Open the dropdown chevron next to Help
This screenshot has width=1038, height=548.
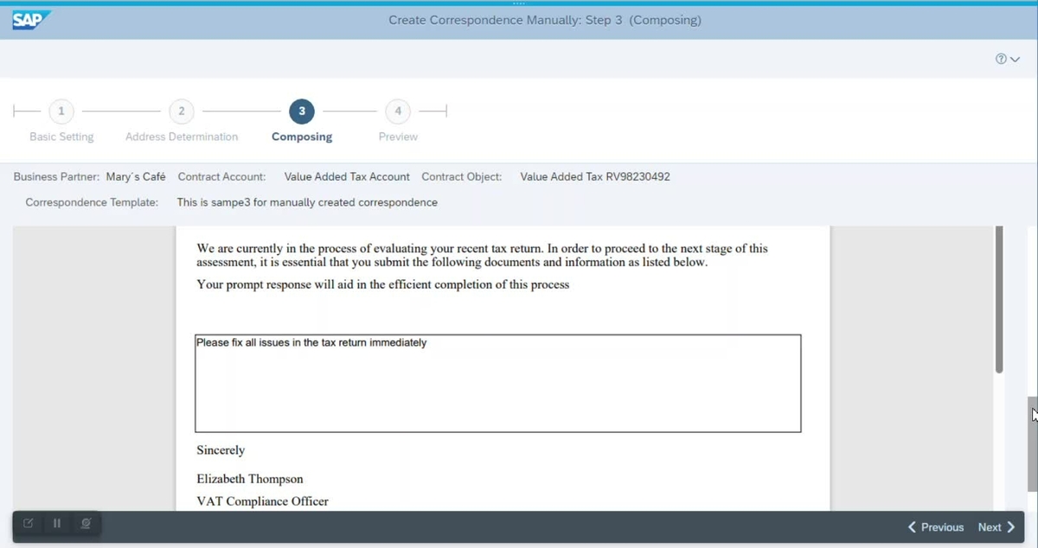pos(1014,59)
